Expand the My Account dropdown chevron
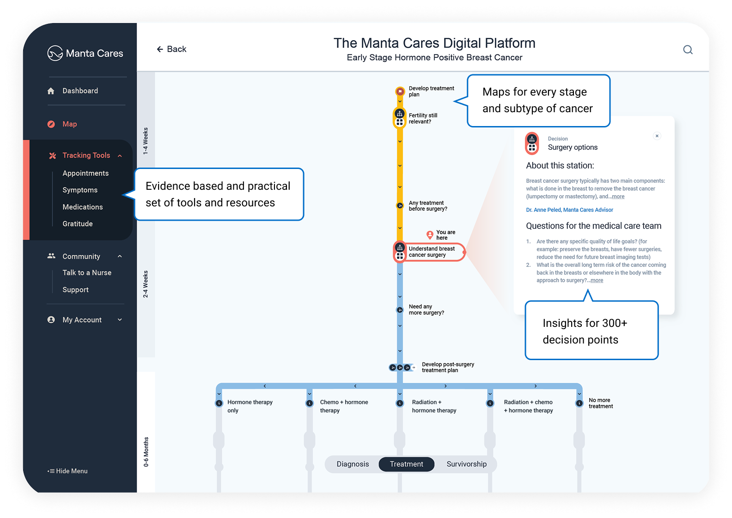The image size is (732, 518). 120,320
